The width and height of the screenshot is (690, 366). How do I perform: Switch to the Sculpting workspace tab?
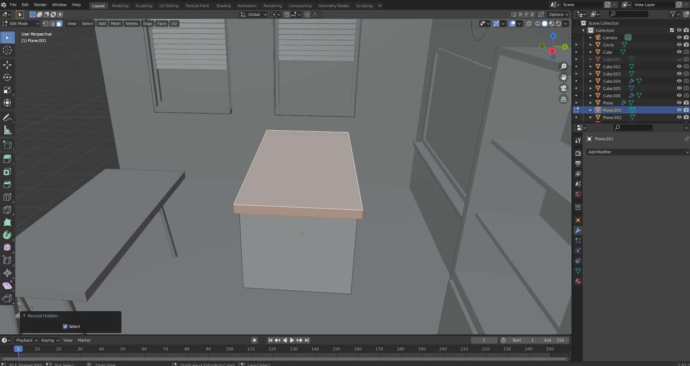pos(144,6)
